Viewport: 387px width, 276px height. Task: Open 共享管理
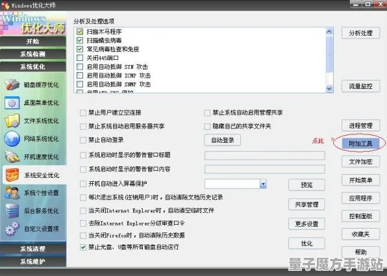pos(306,205)
